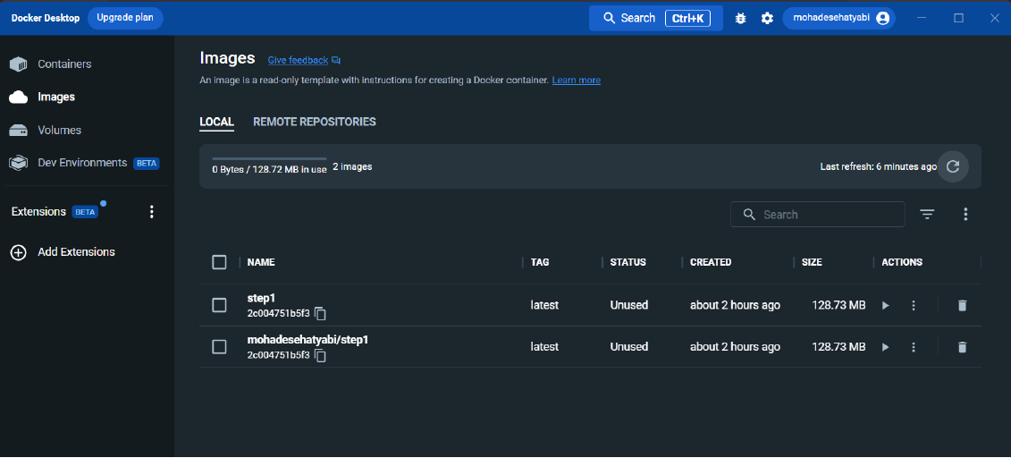Click the Images cloud icon in sidebar

(x=18, y=98)
